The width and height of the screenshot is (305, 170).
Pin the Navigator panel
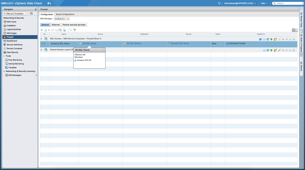pos(36,9)
